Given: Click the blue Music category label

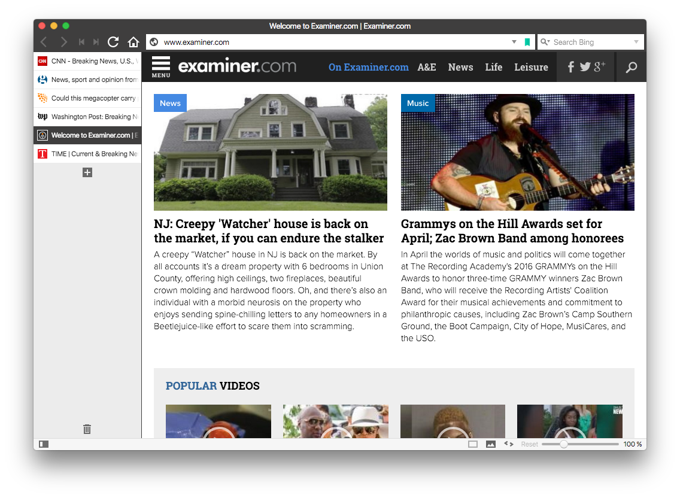Looking at the screenshot, I should pyautogui.click(x=418, y=103).
